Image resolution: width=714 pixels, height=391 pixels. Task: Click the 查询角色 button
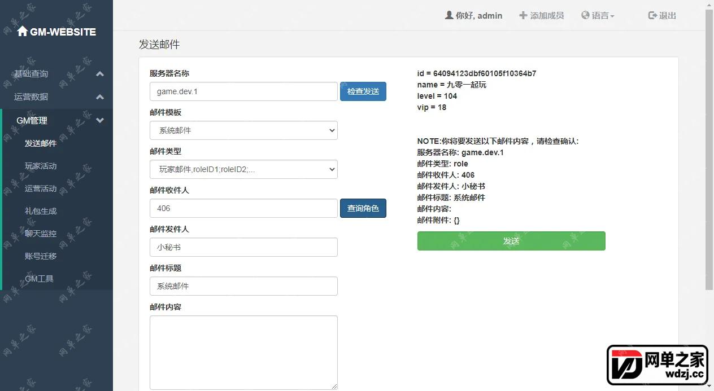363,208
